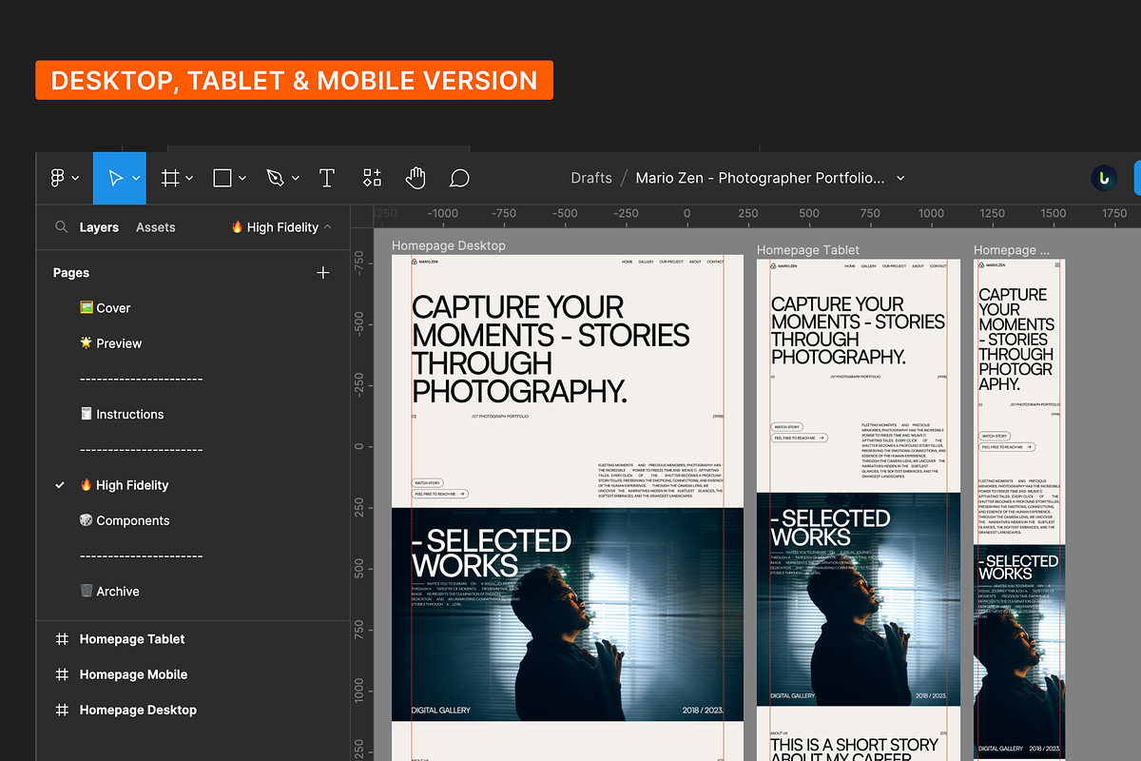Click the Watch Story button in tablet frame
This screenshot has height=761, width=1141.
tap(786, 427)
